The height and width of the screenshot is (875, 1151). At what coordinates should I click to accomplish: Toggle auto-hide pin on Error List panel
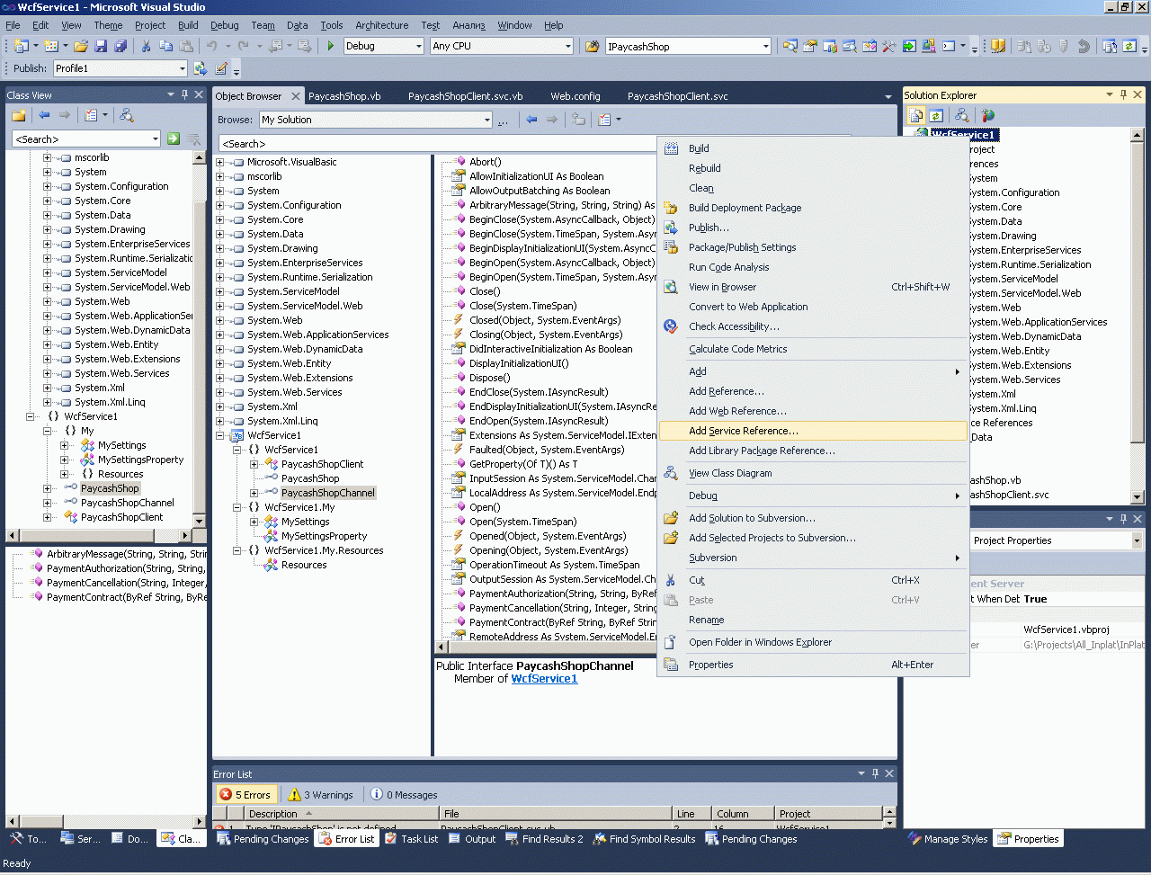pos(875,773)
